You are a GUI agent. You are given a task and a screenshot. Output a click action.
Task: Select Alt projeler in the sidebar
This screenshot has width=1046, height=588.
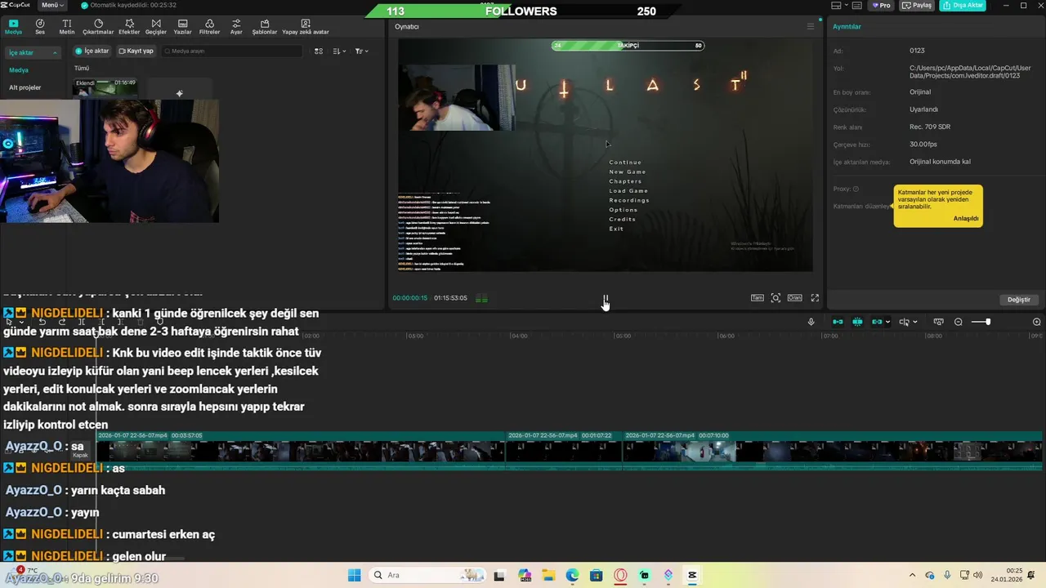click(x=25, y=87)
